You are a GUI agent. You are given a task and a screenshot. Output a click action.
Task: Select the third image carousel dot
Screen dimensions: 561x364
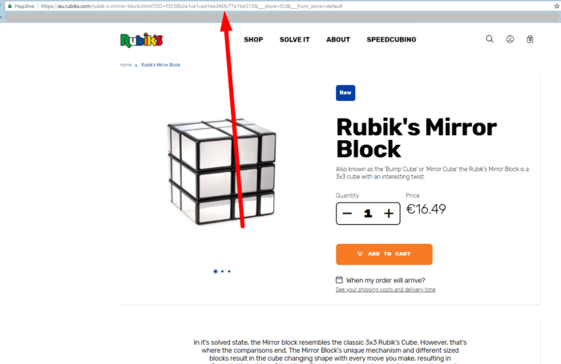click(x=229, y=271)
